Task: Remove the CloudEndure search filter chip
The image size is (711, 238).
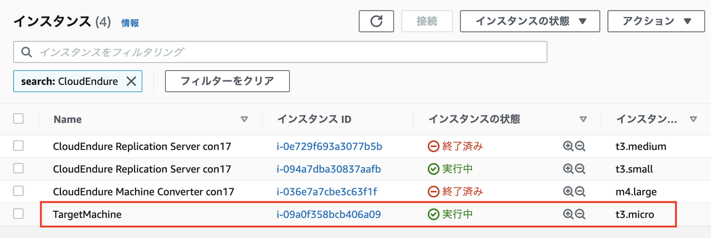Action: pos(132,81)
